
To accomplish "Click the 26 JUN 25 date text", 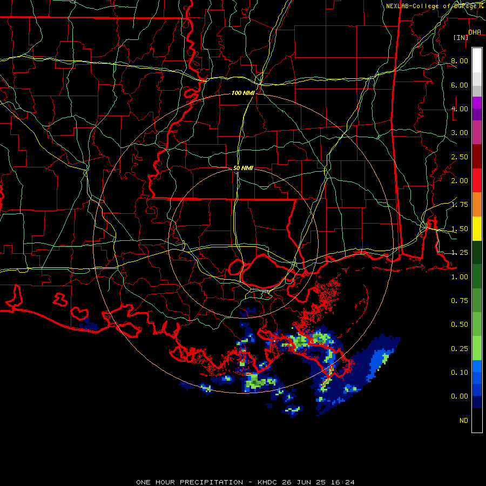I will click(303, 482).
